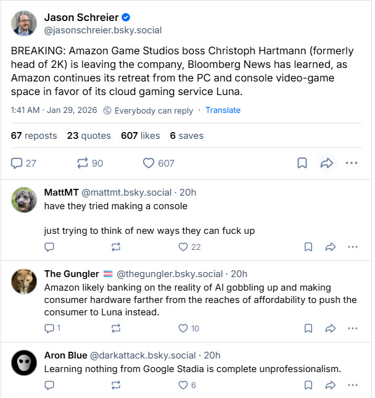Open more options on Aron Blue's reply
The width and height of the screenshot is (375, 398).
click(353, 385)
